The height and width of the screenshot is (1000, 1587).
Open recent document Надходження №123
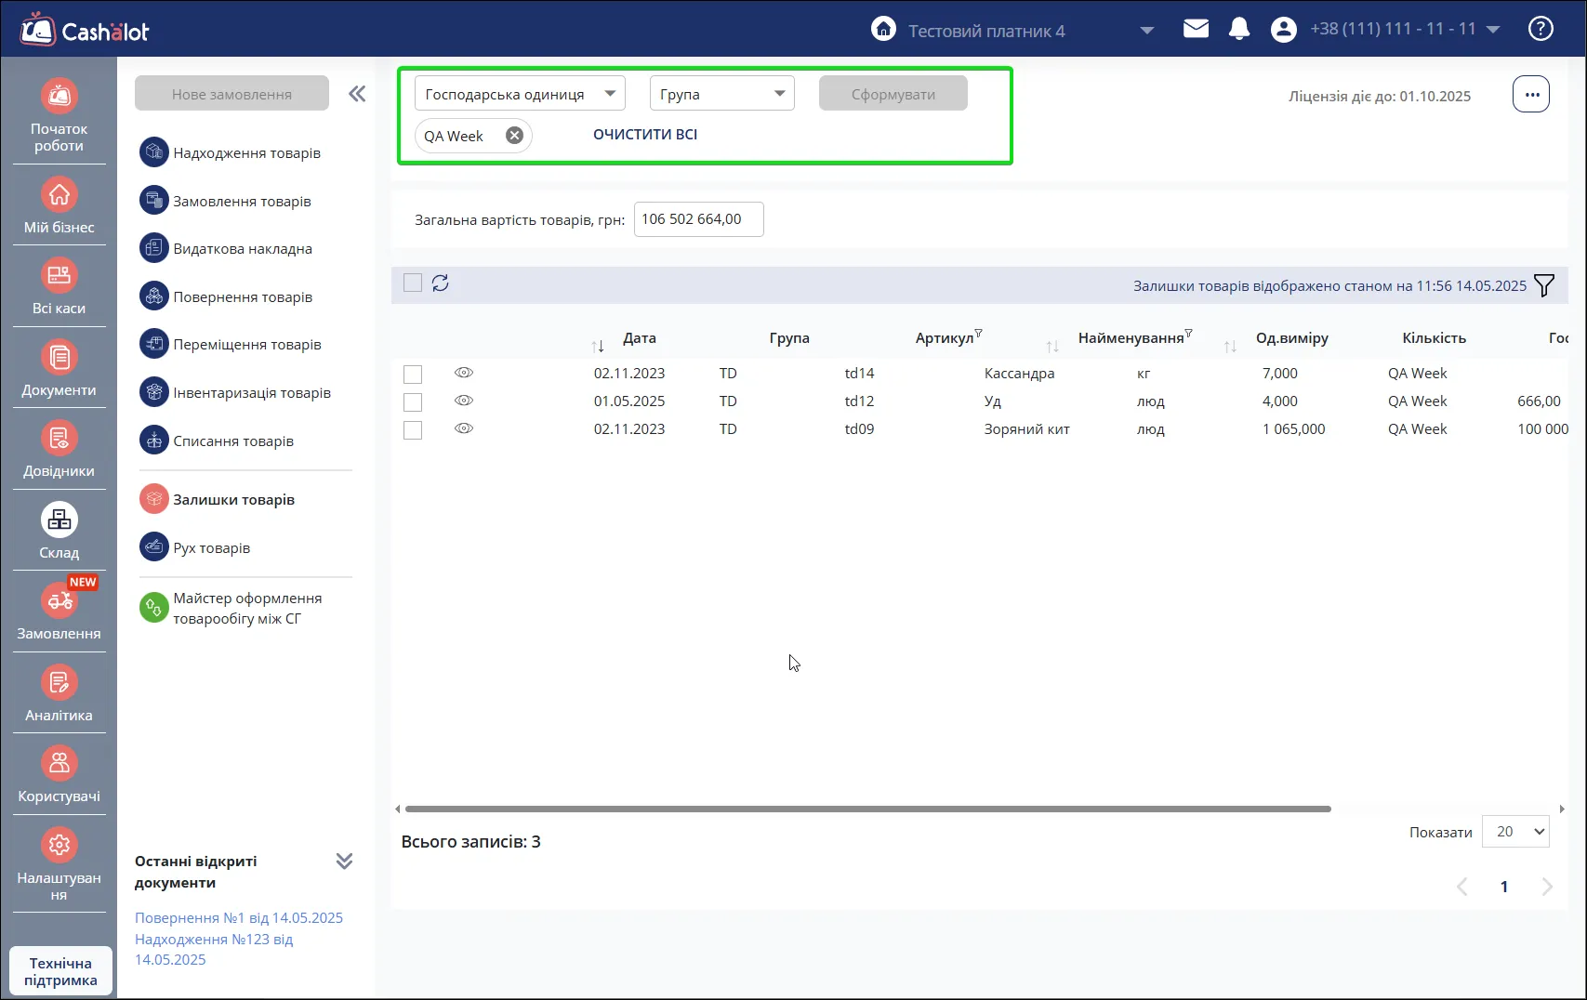tap(214, 949)
